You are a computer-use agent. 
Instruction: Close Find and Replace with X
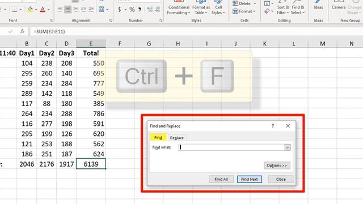tap(288, 126)
